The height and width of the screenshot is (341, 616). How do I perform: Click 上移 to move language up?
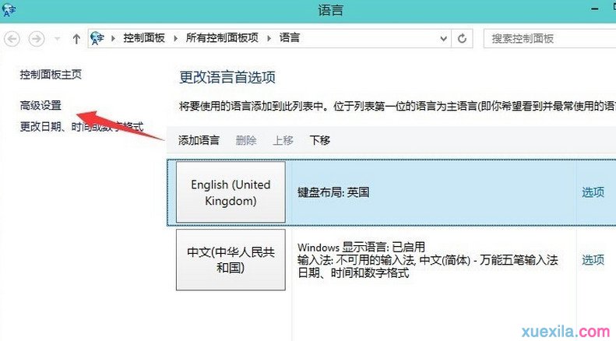(x=283, y=140)
